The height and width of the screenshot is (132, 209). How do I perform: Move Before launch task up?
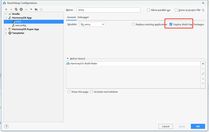(x=203, y=79)
